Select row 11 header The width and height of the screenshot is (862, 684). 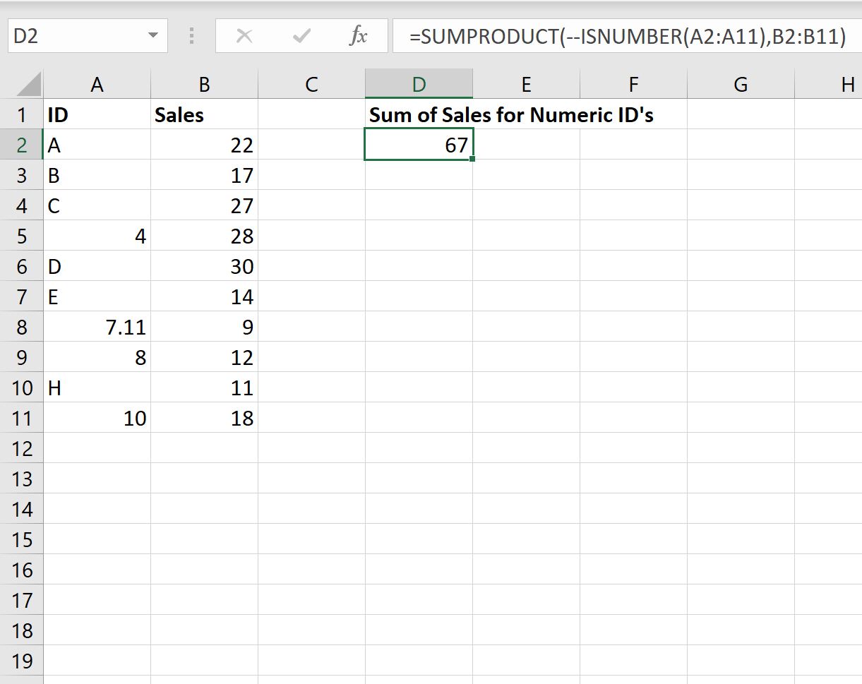(21, 418)
